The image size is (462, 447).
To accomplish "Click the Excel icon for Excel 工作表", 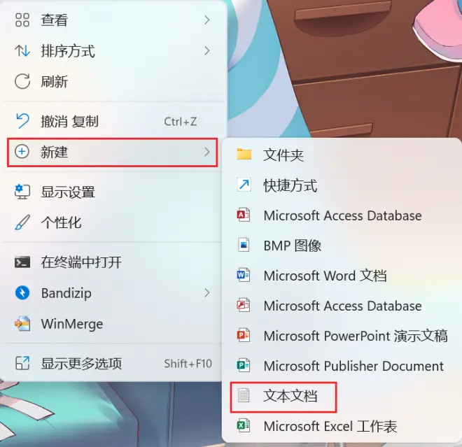I will (x=244, y=425).
